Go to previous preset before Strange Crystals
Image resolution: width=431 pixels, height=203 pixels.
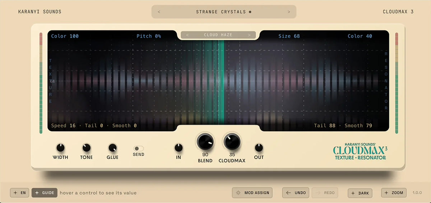159,12
